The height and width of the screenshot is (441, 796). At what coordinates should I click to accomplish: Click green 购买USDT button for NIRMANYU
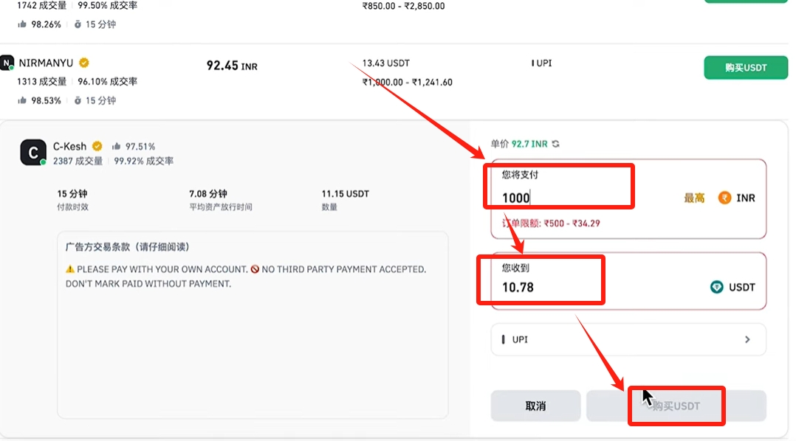pos(745,67)
